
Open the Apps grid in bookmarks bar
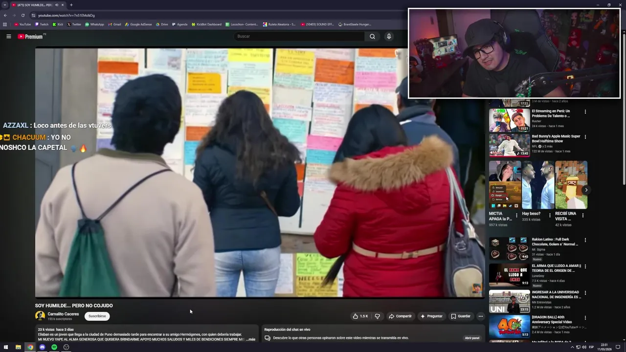(x=5, y=24)
